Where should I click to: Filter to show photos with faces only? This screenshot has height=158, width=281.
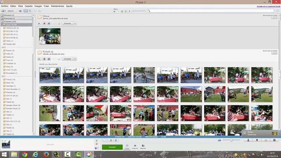coord(122,11)
